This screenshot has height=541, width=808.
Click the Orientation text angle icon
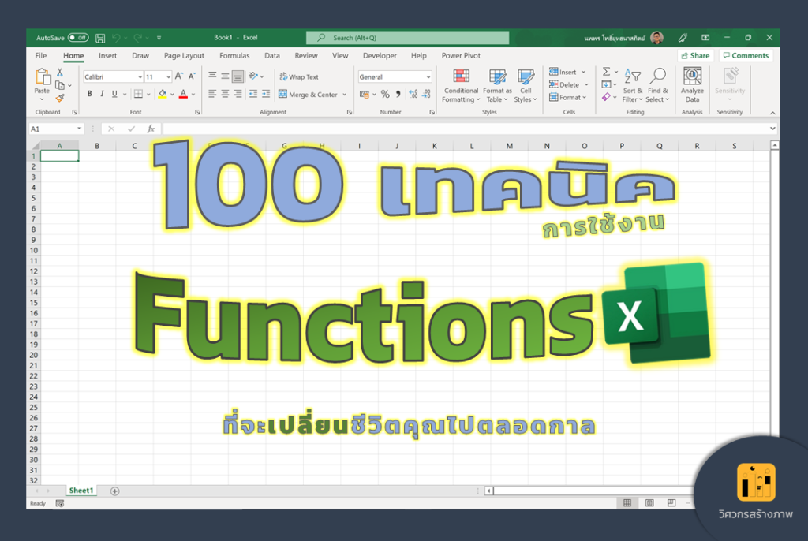coord(253,76)
